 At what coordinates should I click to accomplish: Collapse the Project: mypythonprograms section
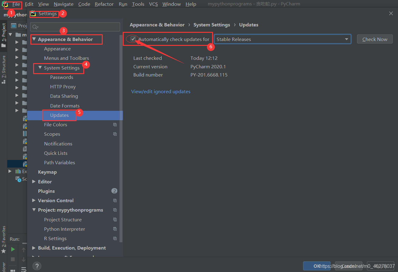tap(34, 210)
